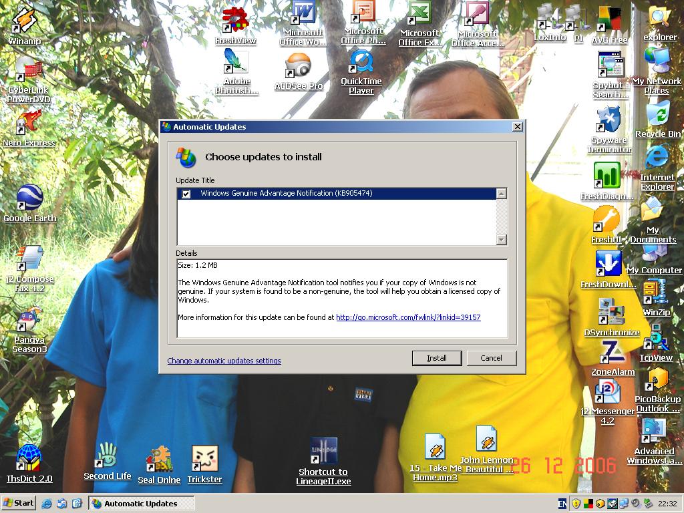The height and width of the screenshot is (513, 684).
Task: Select the Trickster desktop shortcut
Action: [x=204, y=465]
